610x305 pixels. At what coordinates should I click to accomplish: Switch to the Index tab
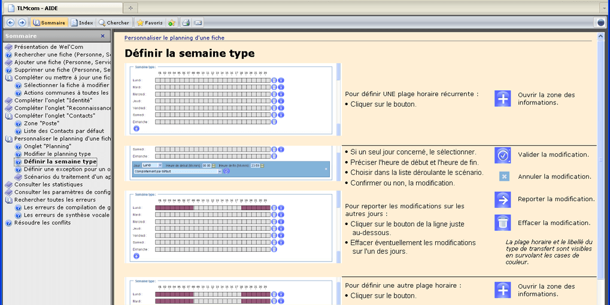(81, 23)
